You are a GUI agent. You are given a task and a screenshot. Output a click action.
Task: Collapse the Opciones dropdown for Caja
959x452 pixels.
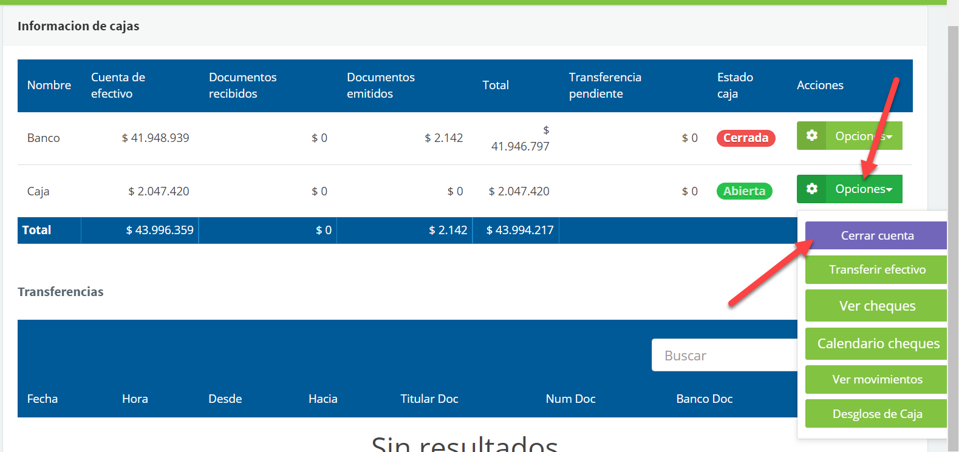pyautogui.click(x=863, y=189)
